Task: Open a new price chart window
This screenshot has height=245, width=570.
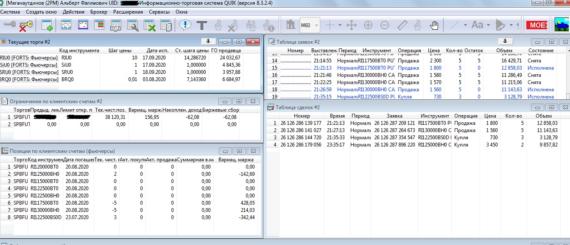Action: pyautogui.click(x=66, y=25)
